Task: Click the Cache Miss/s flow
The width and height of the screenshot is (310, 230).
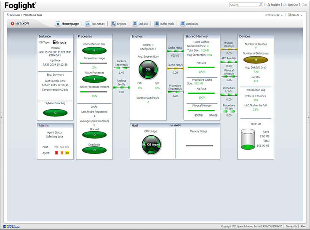Action: (x=175, y=69)
